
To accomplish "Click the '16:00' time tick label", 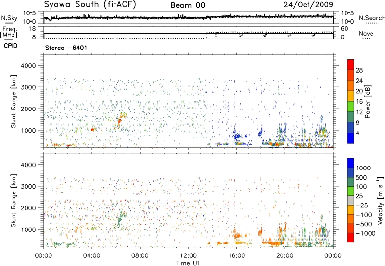I will click(x=236, y=256).
